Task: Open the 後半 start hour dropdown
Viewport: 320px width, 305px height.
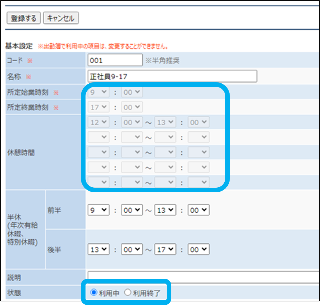Action: pos(98,249)
